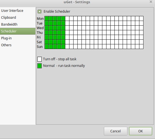This screenshot has width=155, height=139.
Task: Toggle the Enable Scheduler checkbox
Action: pyautogui.click(x=40, y=12)
